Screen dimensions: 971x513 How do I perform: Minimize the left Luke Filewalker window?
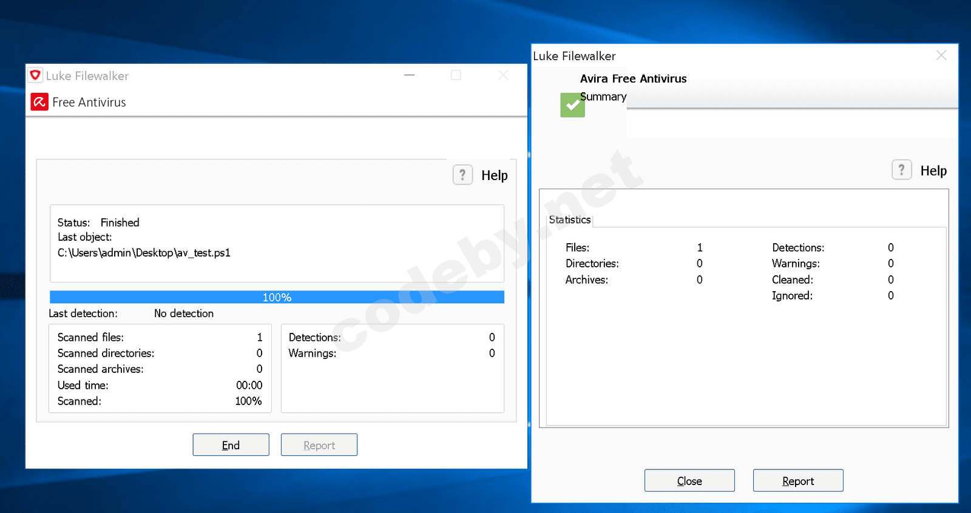[x=410, y=75]
